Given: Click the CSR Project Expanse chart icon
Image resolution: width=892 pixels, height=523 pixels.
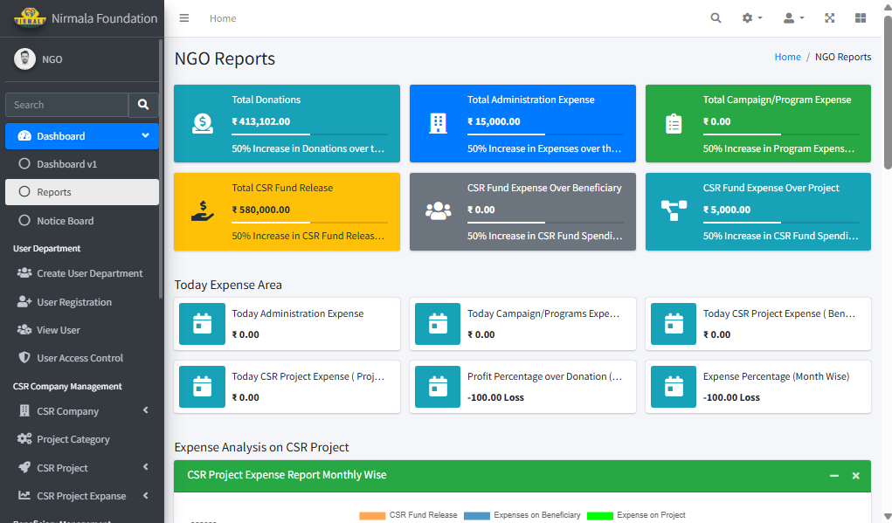Looking at the screenshot, I should point(24,495).
